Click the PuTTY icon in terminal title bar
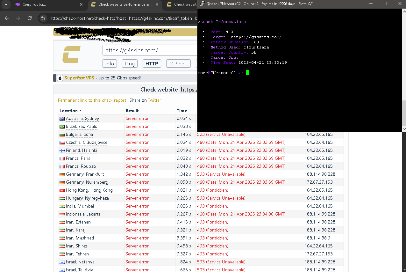Viewport: 406px width, 272px height. coord(202,4)
